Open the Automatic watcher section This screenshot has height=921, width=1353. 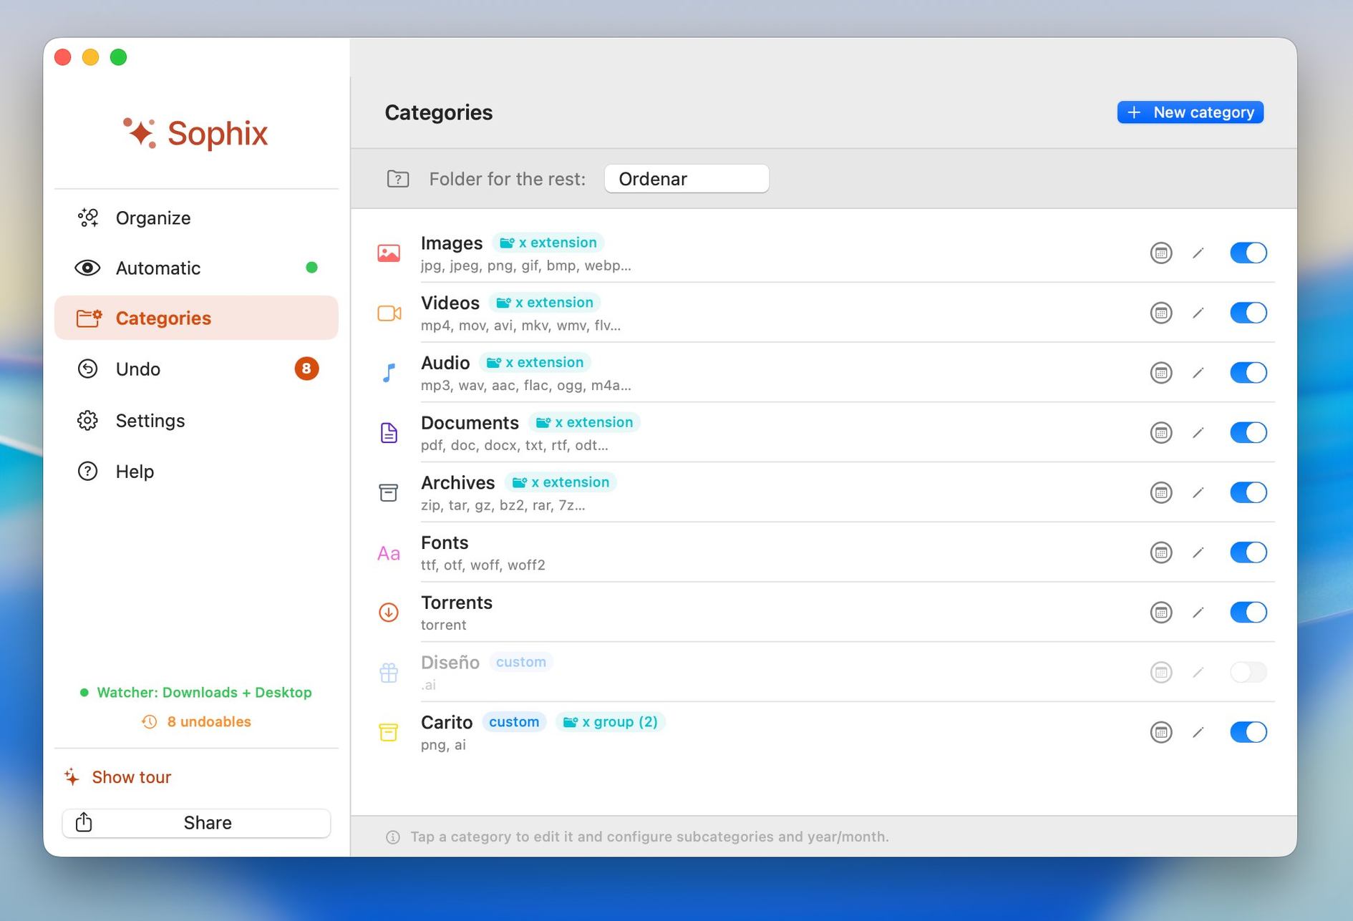point(196,268)
